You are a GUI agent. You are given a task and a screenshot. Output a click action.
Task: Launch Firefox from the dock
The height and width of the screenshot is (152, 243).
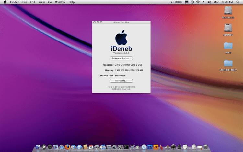pyautogui.click(x=67, y=147)
